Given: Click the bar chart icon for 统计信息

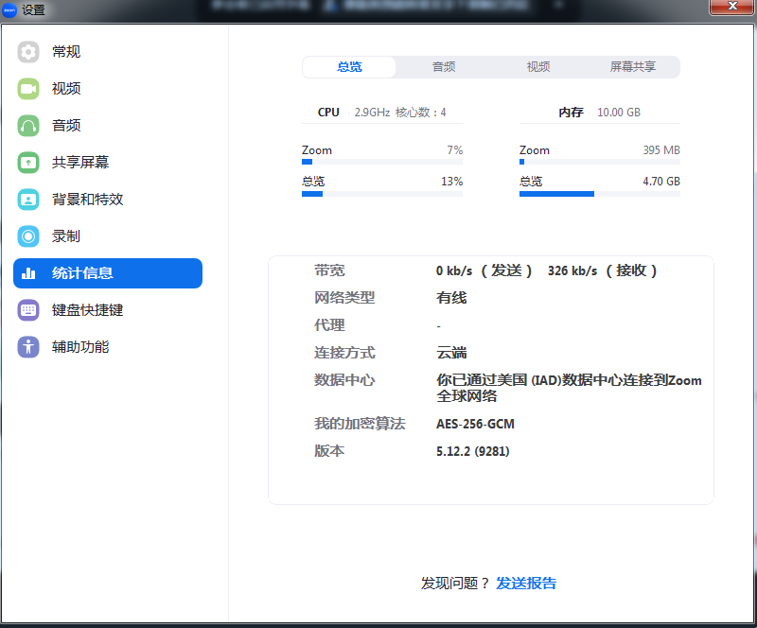Looking at the screenshot, I should pos(28,273).
